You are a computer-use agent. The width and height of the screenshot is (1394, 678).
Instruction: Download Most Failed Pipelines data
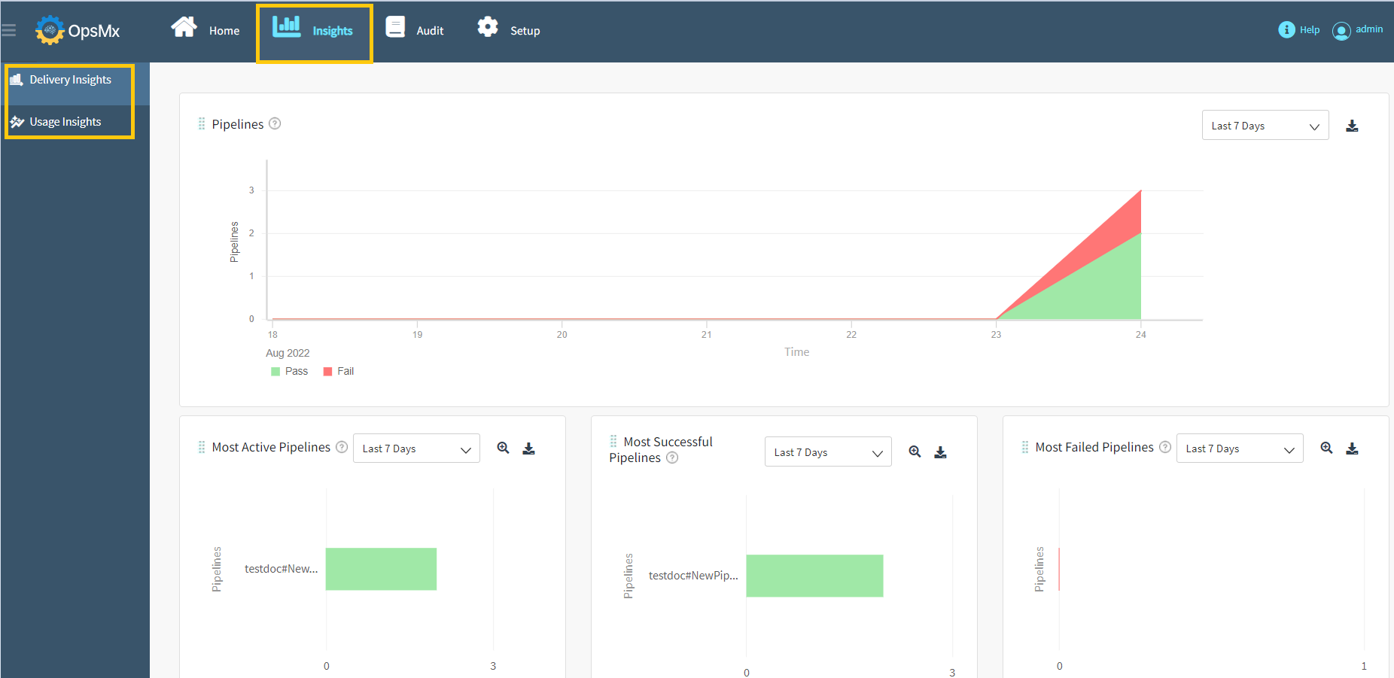(x=1352, y=448)
